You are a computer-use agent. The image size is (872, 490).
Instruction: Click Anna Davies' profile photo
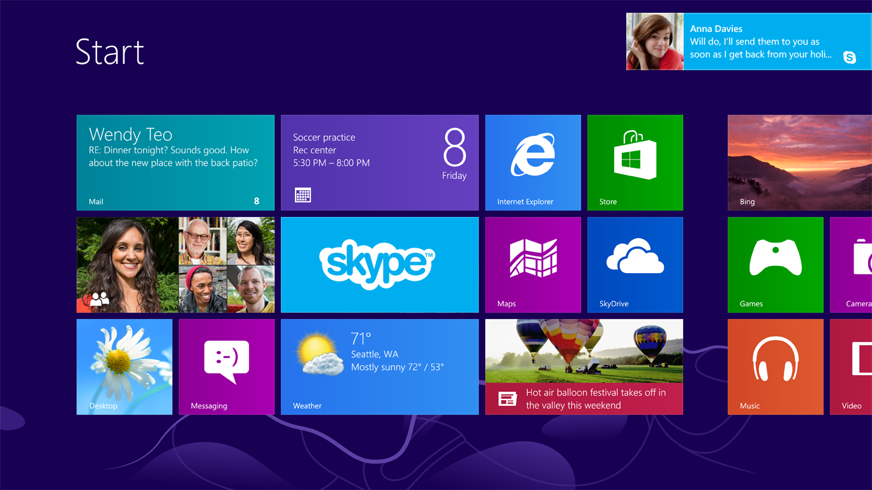click(654, 41)
